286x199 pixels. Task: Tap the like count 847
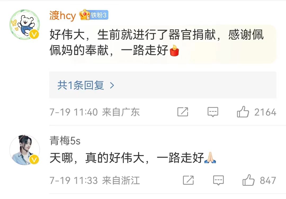[x=268, y=180]
